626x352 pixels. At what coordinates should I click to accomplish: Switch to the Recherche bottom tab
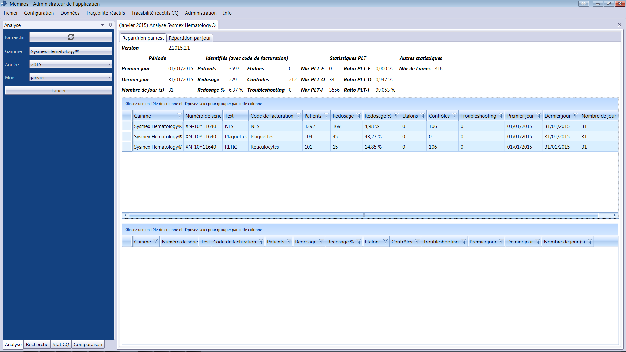pyautogui.click(x=37, y=344)
